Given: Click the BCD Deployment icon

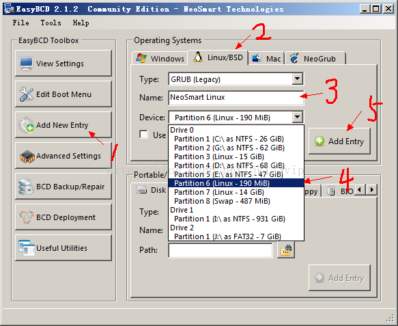Looking at the screenshot, I should click(27, 217).
